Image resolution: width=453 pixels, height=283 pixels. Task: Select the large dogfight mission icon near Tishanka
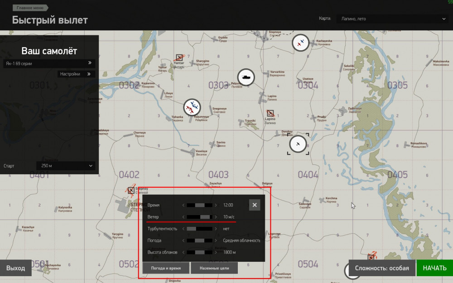pos(192,107)
